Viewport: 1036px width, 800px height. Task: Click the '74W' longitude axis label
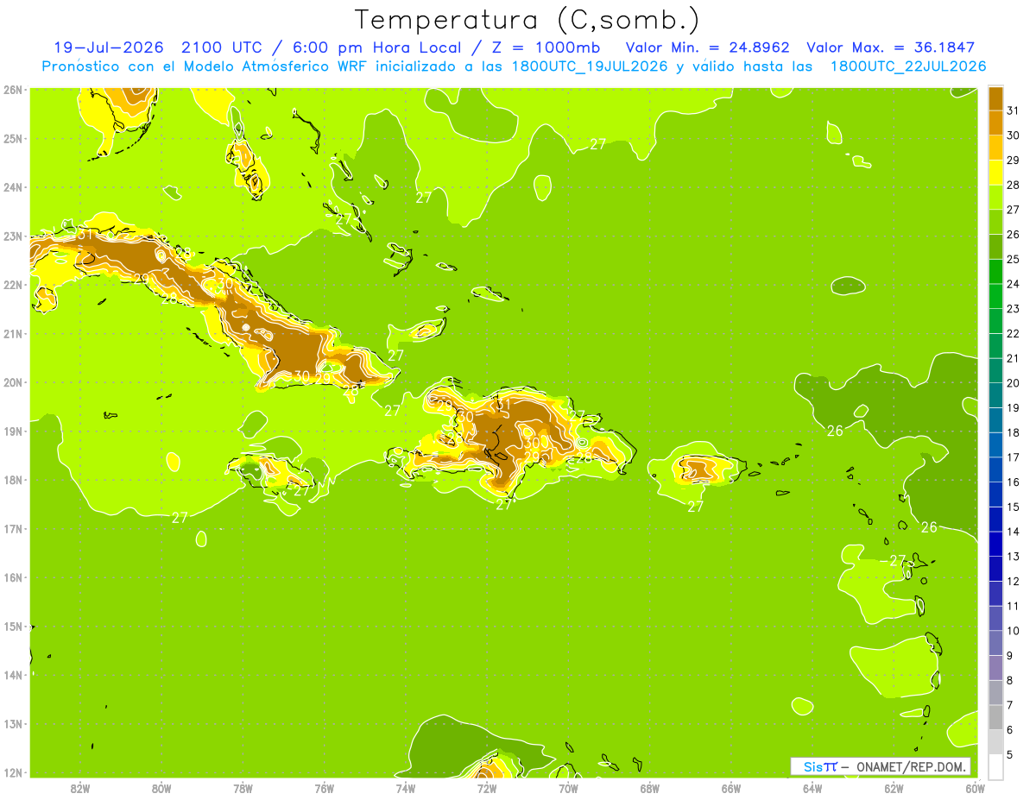405,789
